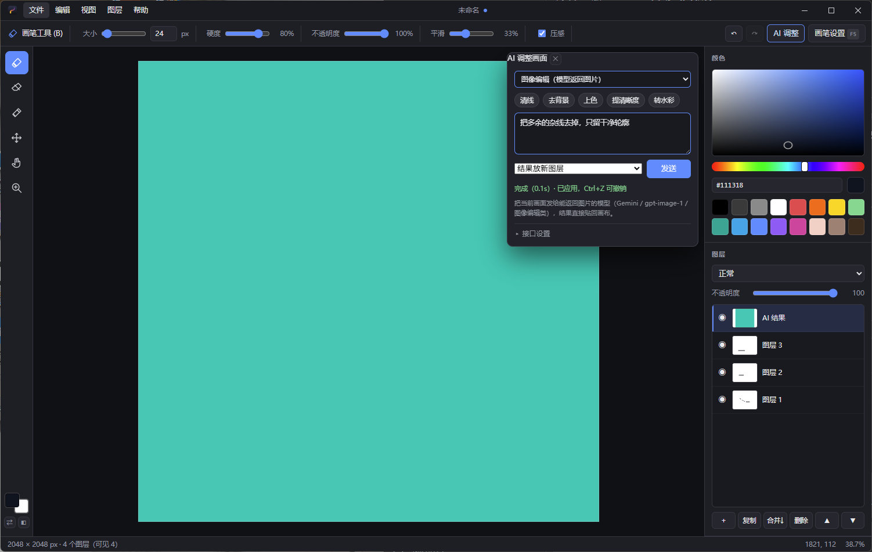Click the 去背景 preset chip
This screenshot has height=552, width=872.
point(558,100)
